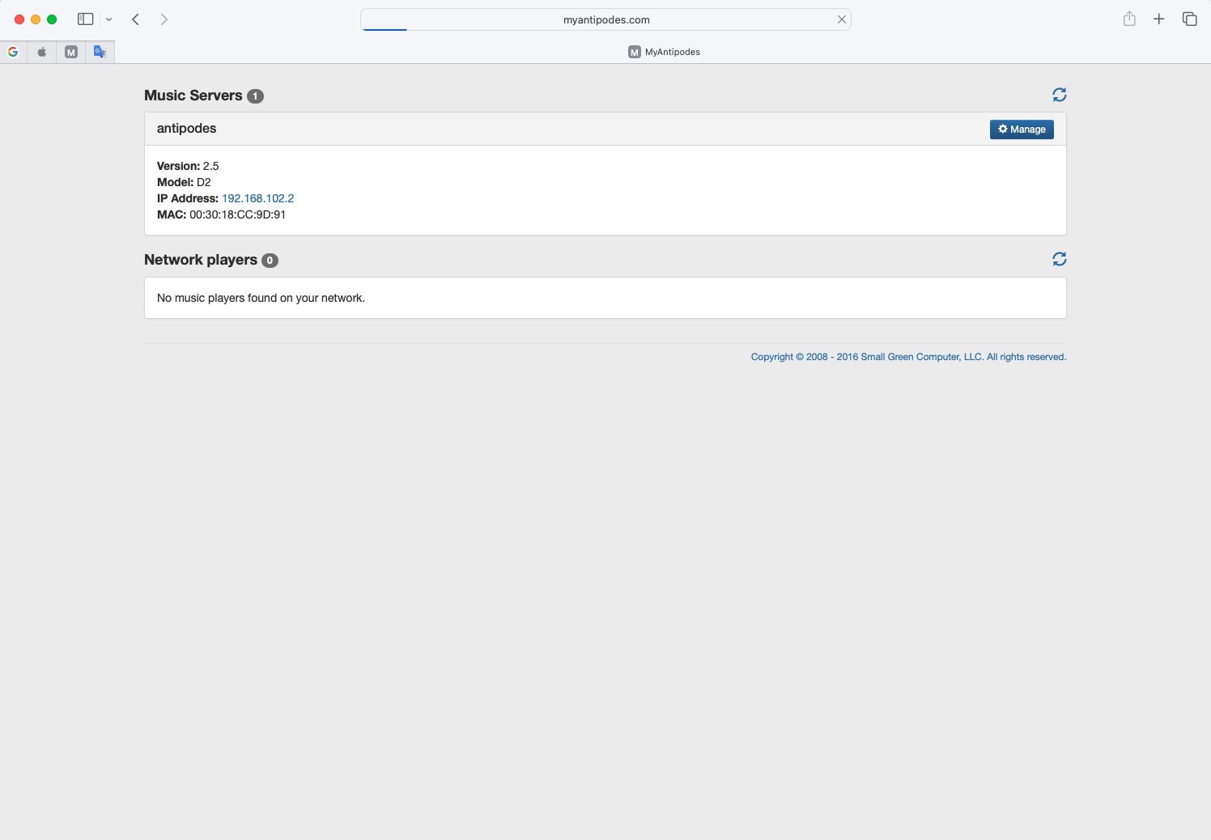Click the myantipodes.com address bar

[x=605, y=19]
